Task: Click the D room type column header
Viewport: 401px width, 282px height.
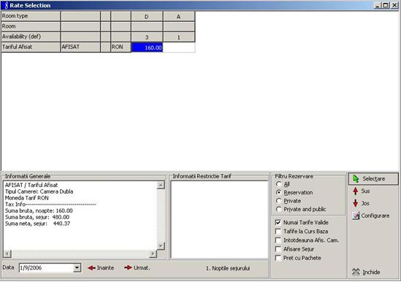Action: pyautogui.click(x=147, y=17)
